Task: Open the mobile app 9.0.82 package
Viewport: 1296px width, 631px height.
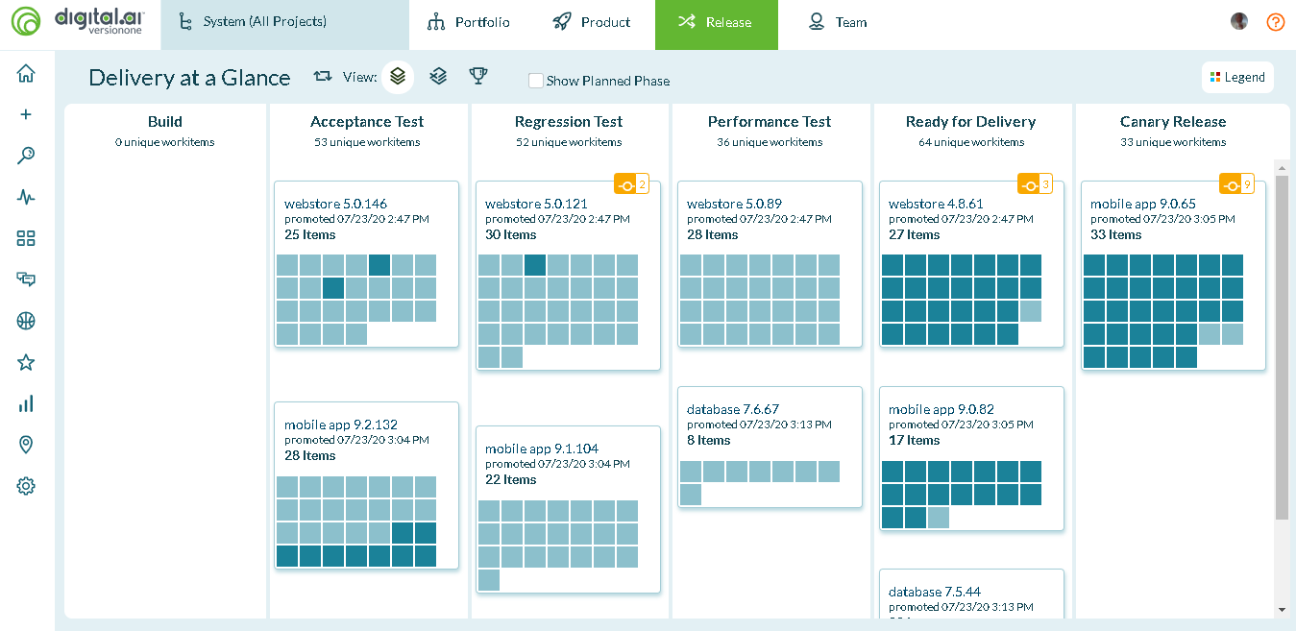Action: click(x=941, y=409)
